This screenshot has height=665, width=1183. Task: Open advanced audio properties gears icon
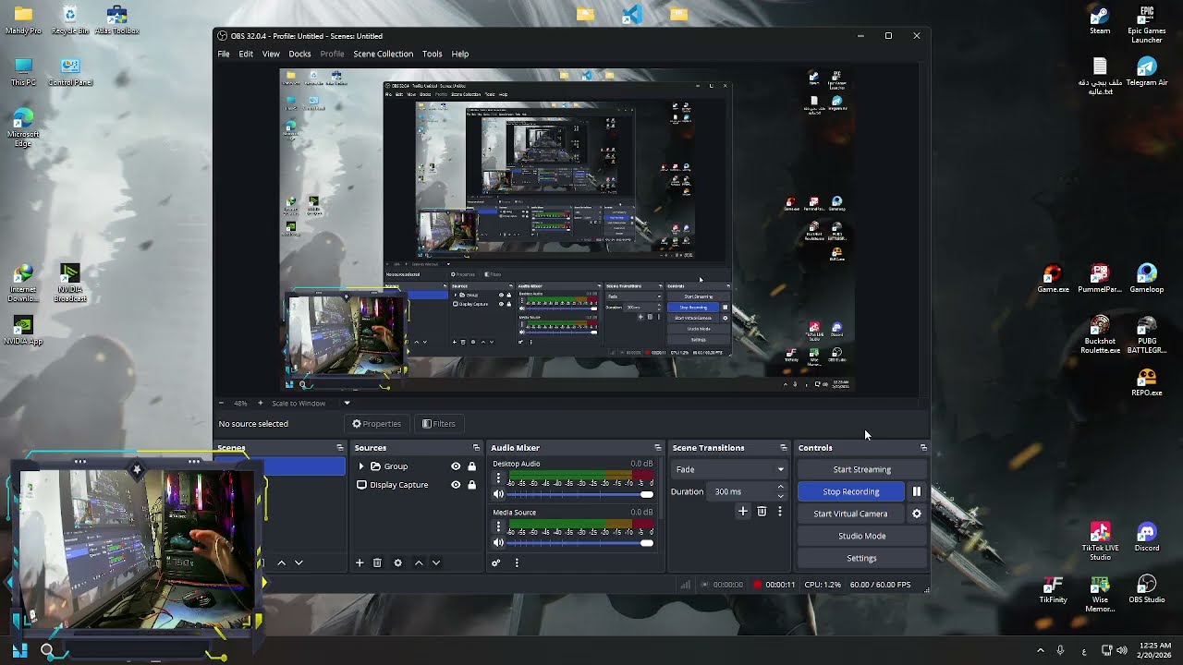pyautogui.click(x=496, y=562)
